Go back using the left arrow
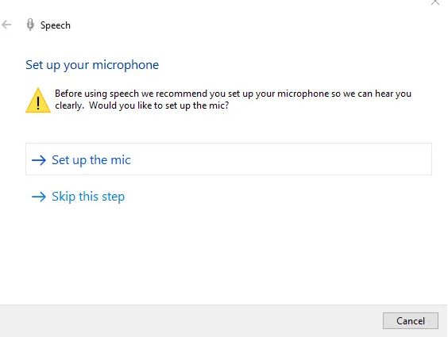Viewport: 448px width, 337px height. point(6,25)
